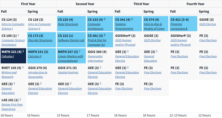Screen dimensions: 222x118
Task: Click the Second Year column header
Action: 85,4
